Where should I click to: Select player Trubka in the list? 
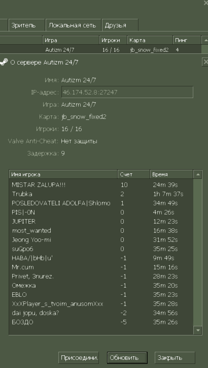(101, 194)
